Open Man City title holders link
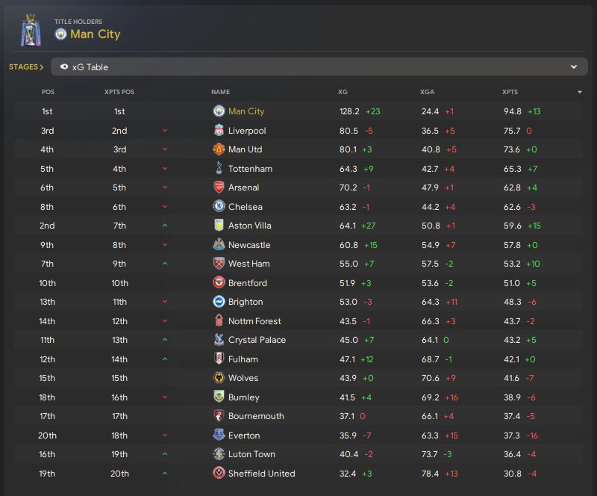This screenshot has width=597, height=496. (x=95, y=34)
